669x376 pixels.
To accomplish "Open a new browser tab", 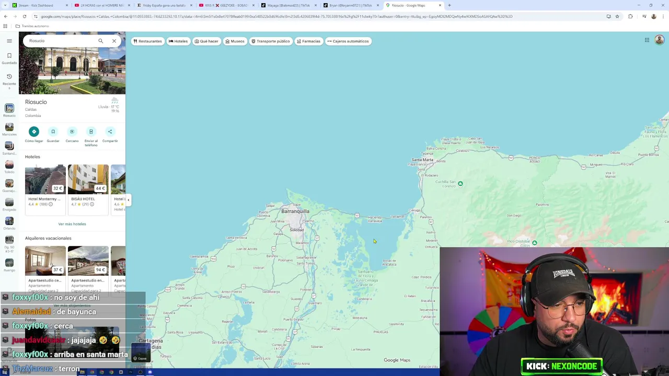I will tap(449, 5).
